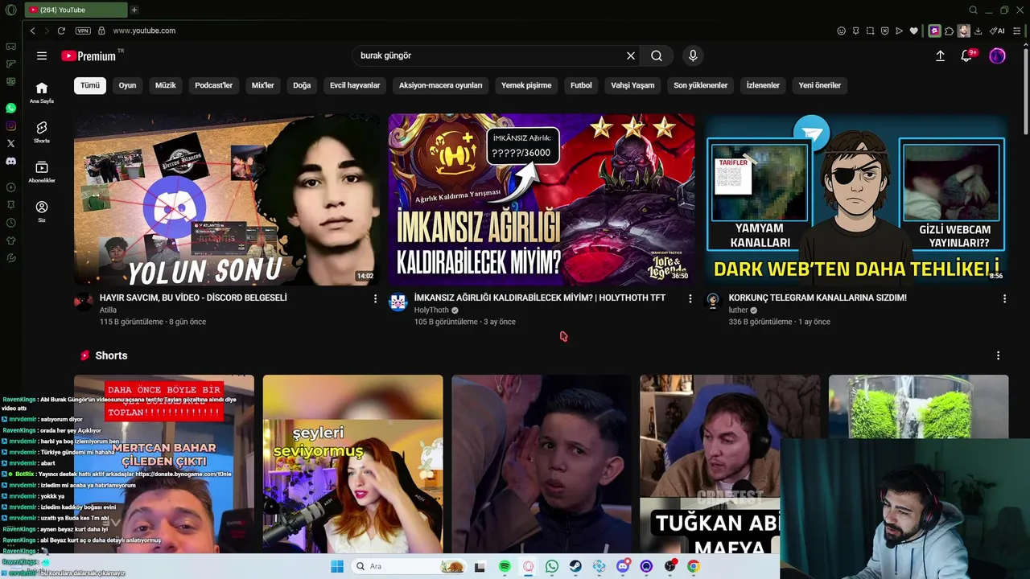Play the "DARK WEB'TEN DAHA TEHLİKELİ" thumbnail

click(856, 199)
